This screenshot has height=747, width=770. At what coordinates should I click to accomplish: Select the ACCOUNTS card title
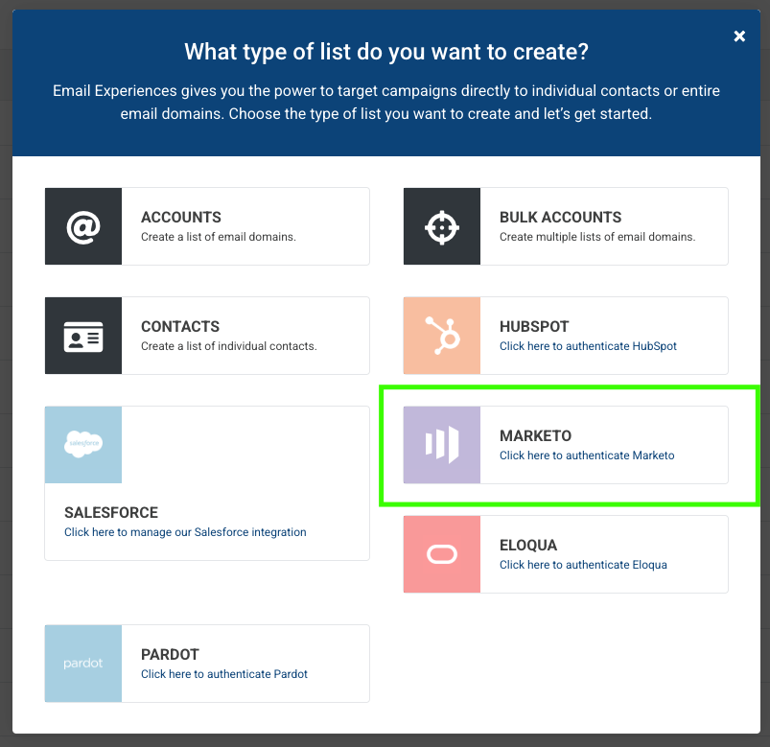[x=180, y=217]
